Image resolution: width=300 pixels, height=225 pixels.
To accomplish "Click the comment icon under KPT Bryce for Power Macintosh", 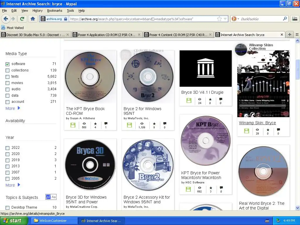I will 221,187.
